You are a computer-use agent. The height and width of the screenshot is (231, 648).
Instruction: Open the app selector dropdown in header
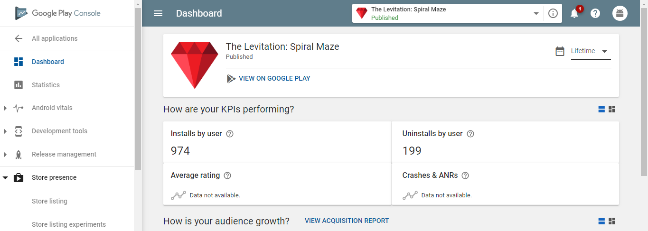[448, 13]
